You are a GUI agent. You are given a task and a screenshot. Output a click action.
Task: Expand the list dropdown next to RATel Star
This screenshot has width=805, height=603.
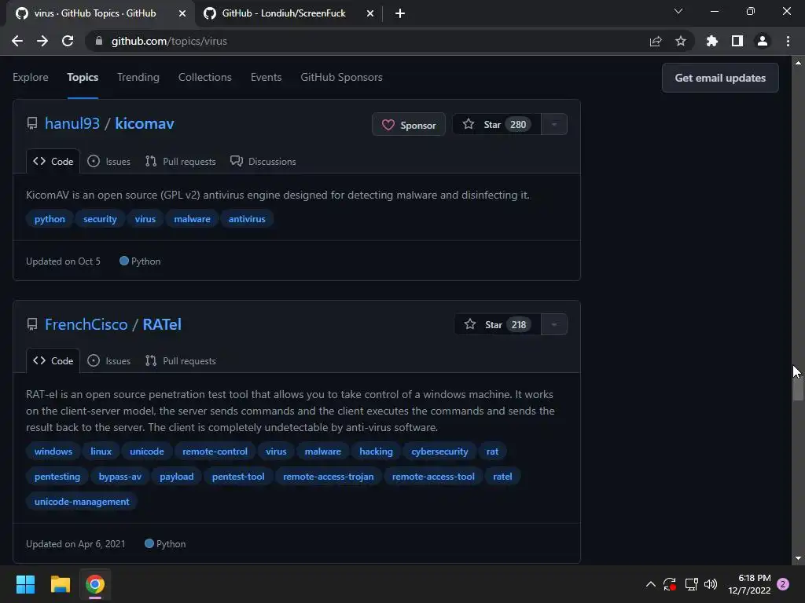pyautogui.click(x=554, y=324)
